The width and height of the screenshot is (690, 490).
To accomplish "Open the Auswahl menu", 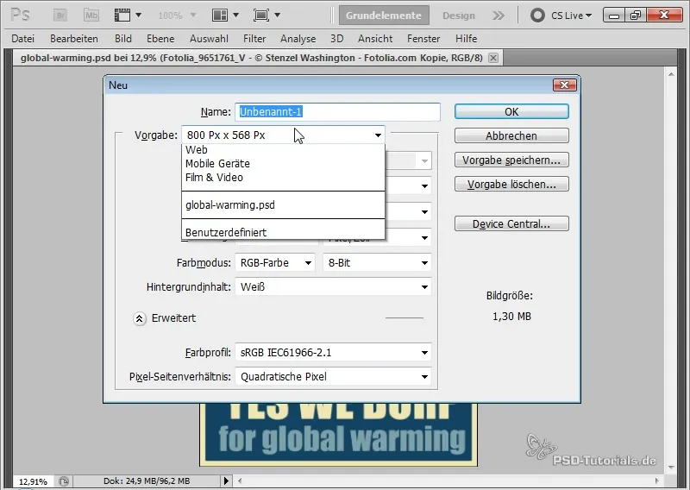I will point(209,39).
